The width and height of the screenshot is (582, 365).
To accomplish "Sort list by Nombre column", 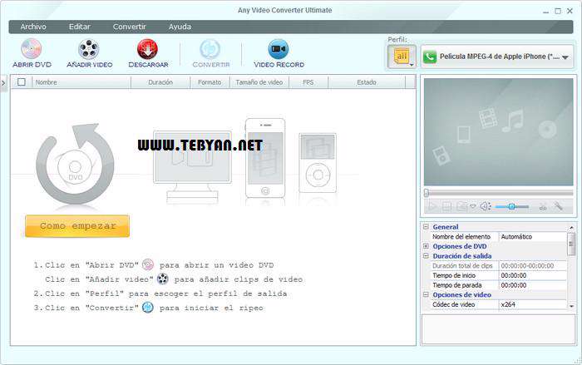I will coord(81,82).
